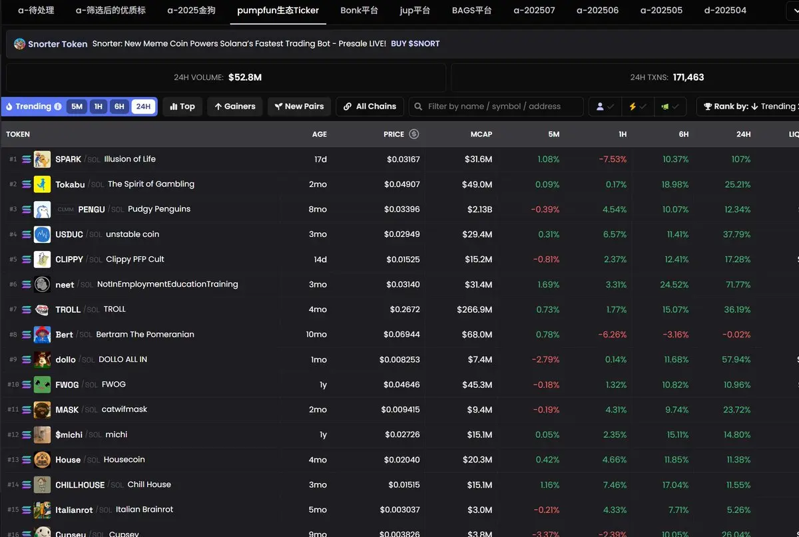
Task: Click the SPARK token logo
Action: point(42,160)
